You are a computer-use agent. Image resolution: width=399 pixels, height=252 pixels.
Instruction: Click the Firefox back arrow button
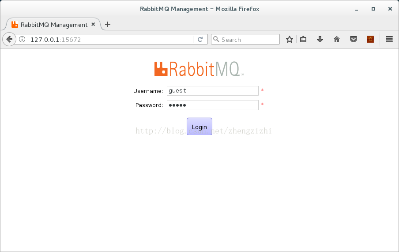point(9,39)
